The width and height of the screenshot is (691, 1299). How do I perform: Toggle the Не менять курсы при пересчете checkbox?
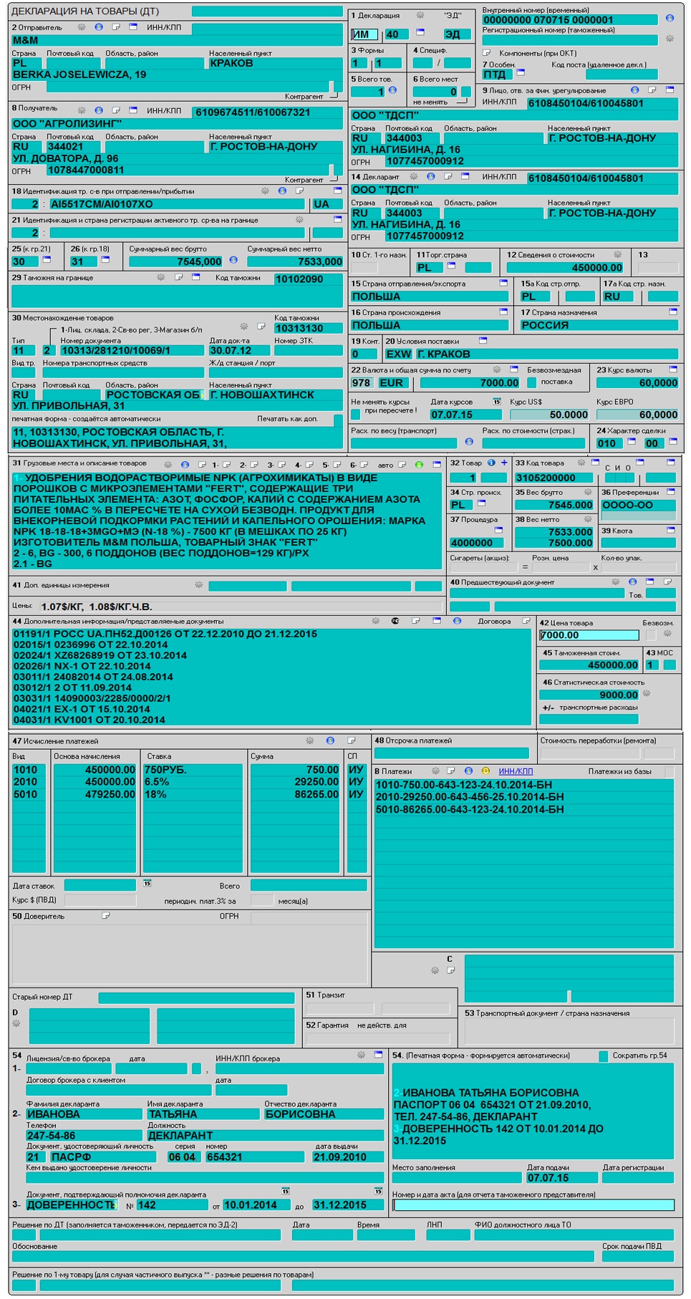(x=356, y=414)
